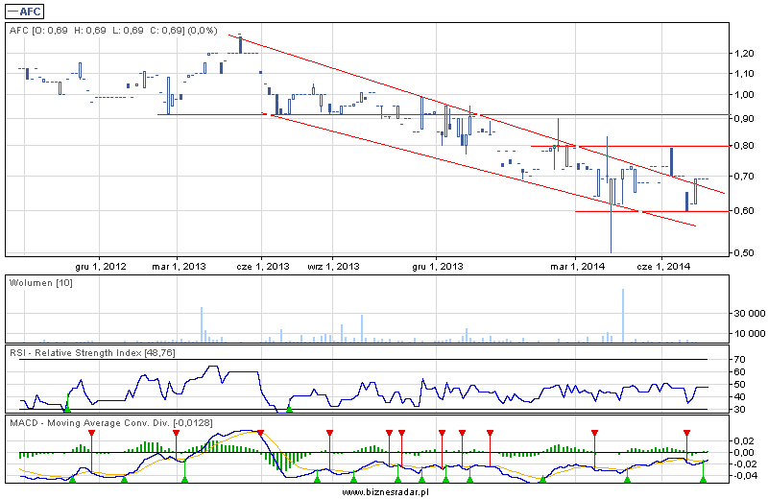The width and height of the screenshot is (768, 499).
Task: Click the second green RSI signal arrow
Action: 289,409
